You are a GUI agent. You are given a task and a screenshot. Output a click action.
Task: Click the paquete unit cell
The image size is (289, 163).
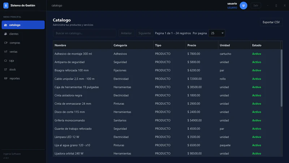tap(225, 145)
